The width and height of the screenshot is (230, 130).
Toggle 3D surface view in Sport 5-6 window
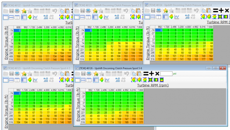point(101,80)
